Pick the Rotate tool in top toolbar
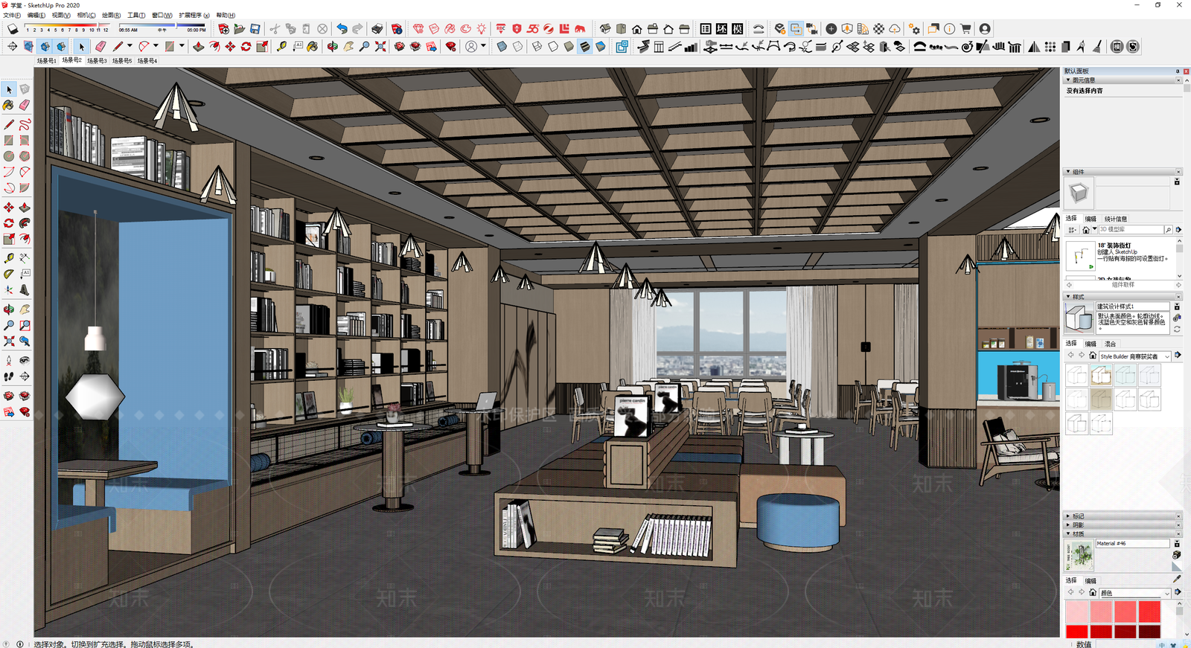The width and height of the screenshot is (1191, 648). (246, 46)
